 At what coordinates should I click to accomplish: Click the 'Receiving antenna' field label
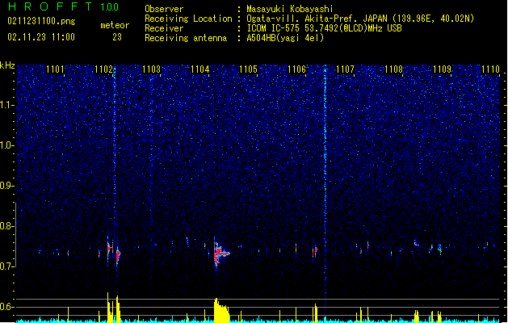coord(186,38)
